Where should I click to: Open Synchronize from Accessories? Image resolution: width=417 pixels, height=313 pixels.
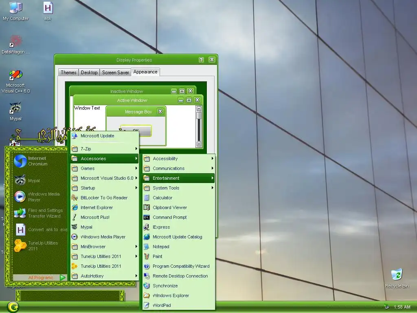pyautogui.click(x=178, y=286)
